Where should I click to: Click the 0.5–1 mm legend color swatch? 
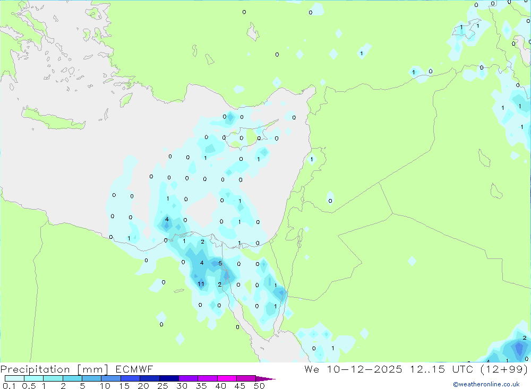(x=33, y=378)
